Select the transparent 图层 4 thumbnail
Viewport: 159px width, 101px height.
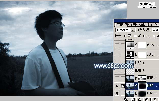(130, 71)
